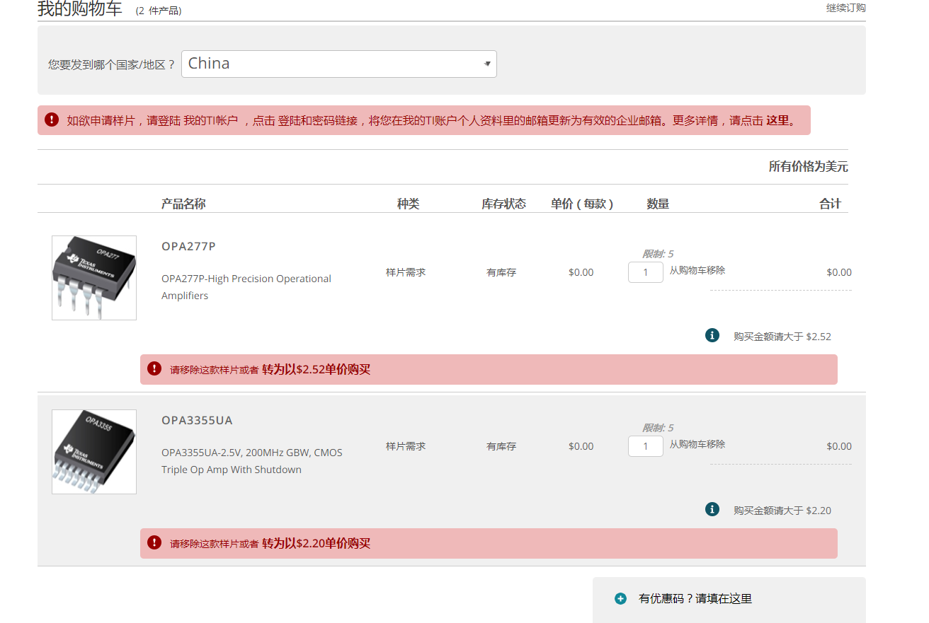The height and width of the screenshot is (623, 929).
Task: Click the 库存状态 column header
Action: tap(504, 204)
